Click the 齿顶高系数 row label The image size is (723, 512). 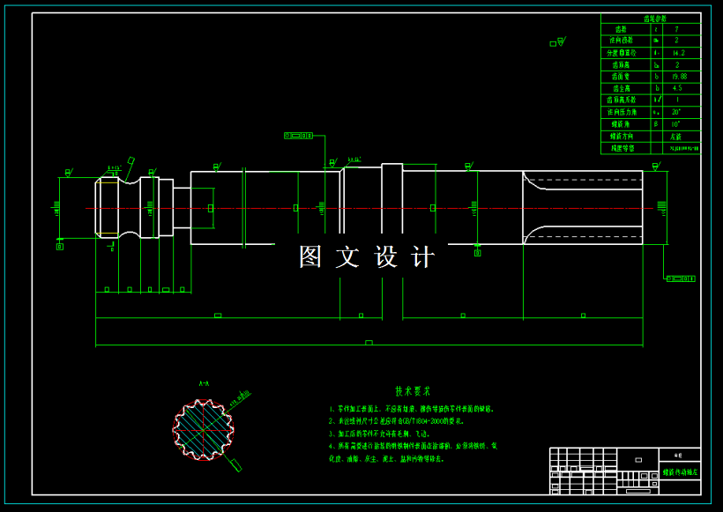click(x=621, y=100)
